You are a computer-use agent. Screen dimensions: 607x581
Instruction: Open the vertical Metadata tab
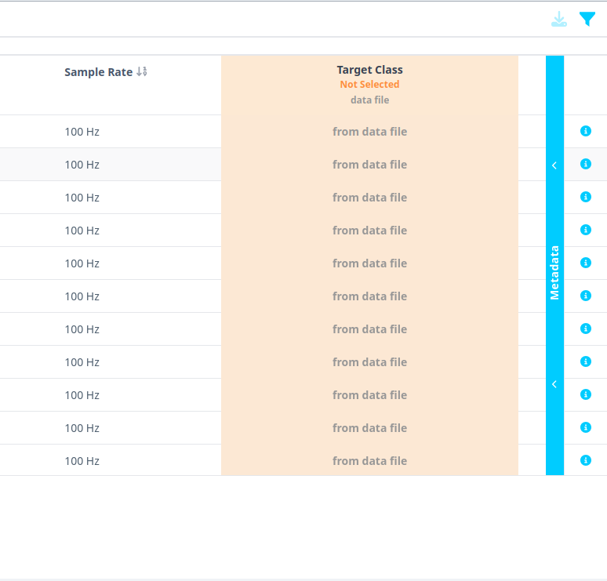[x=554, y=273]
